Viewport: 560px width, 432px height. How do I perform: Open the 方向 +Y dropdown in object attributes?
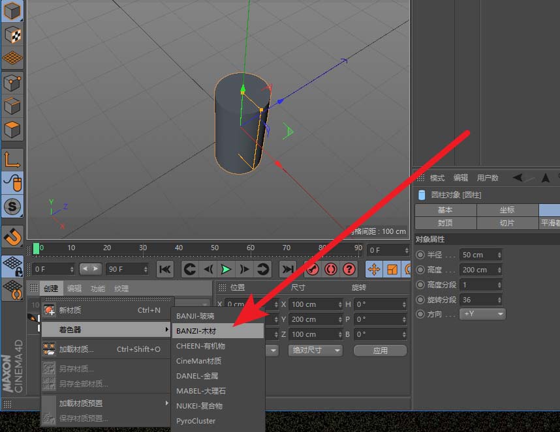(482, 313)
